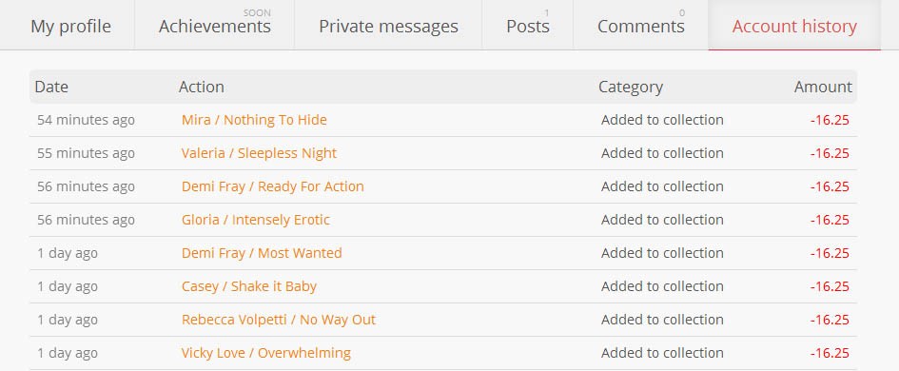
Task: Open the Private messages tab
Action: click(388, 27)
